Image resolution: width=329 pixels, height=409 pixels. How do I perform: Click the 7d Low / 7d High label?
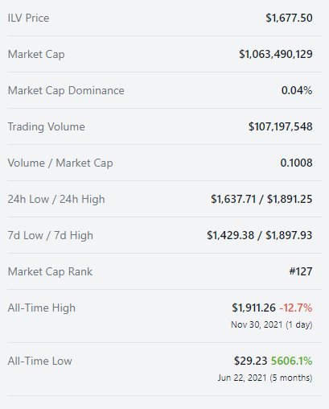51,236
